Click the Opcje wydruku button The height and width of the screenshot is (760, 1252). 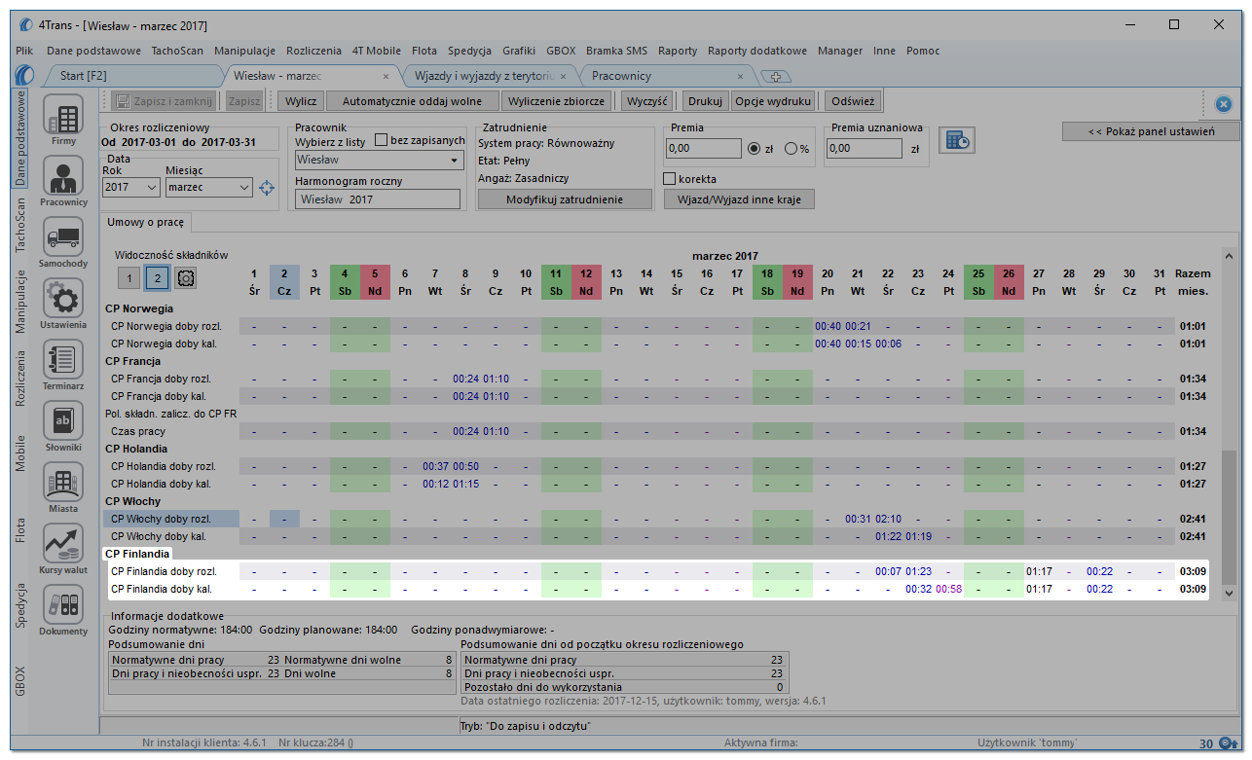(x=773, y=100)
